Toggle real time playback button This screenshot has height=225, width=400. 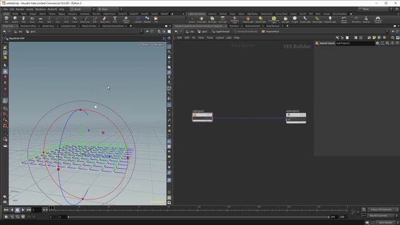[x=6, y=217]
